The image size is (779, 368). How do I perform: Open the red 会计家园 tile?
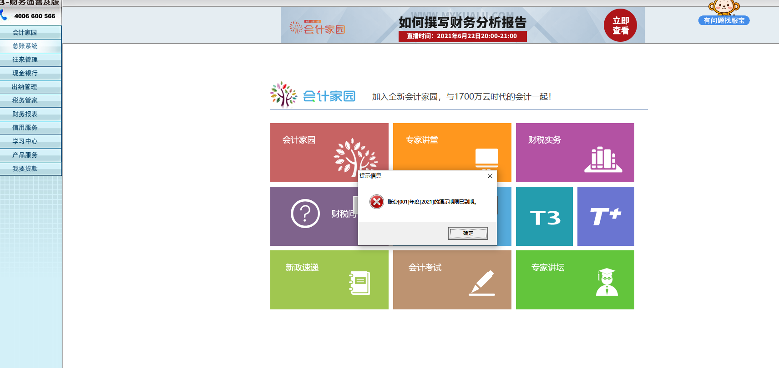point(329,153)
